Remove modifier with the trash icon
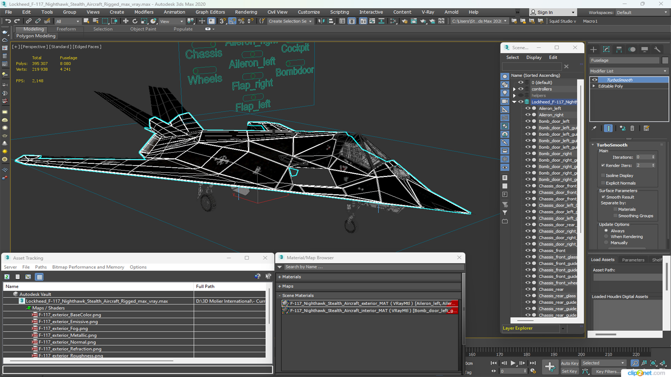The image size is (671, 377). pyautogui.click(x=632, y=128)
